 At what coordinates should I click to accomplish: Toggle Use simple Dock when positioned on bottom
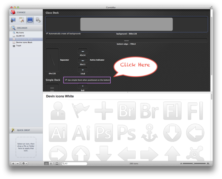(x=66, y=80)
